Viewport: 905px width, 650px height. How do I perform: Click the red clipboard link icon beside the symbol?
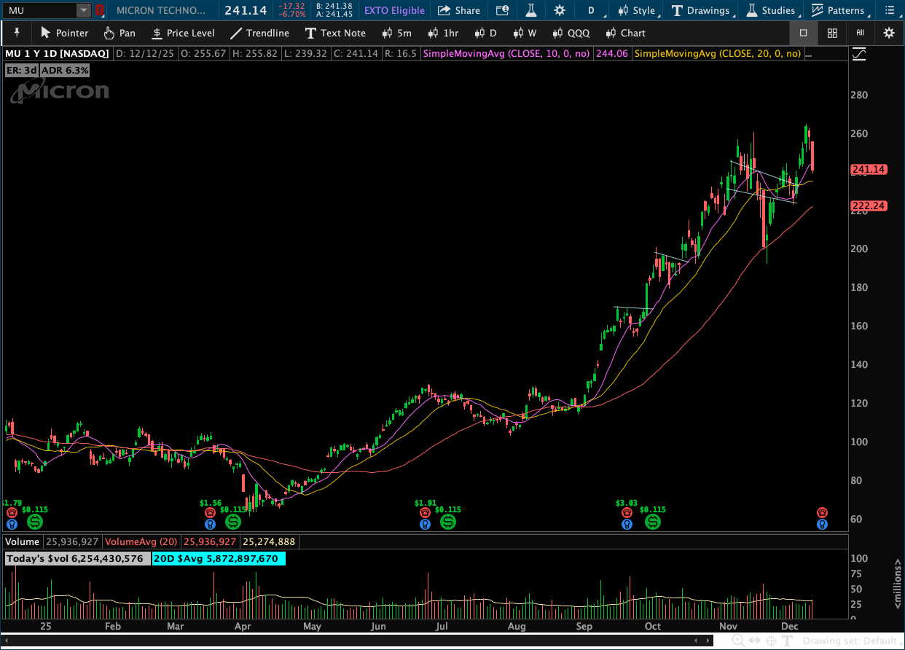click(x=101, y=10)
